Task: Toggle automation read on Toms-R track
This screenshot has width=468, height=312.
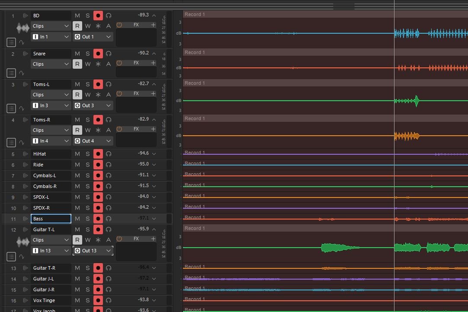Action: click(77, 130)
